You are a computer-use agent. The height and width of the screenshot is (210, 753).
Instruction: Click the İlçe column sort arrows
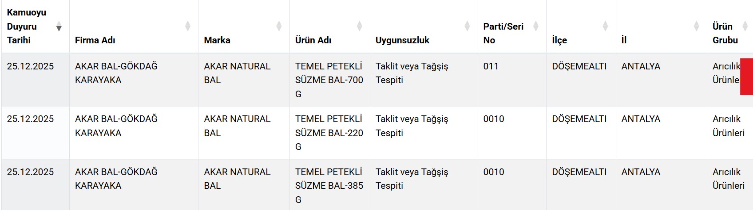(605, 26)
